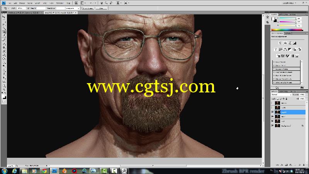Expand Channel Mixer Presets list
309x174 pixels.
pyautogui.click(x=274, y=79)
